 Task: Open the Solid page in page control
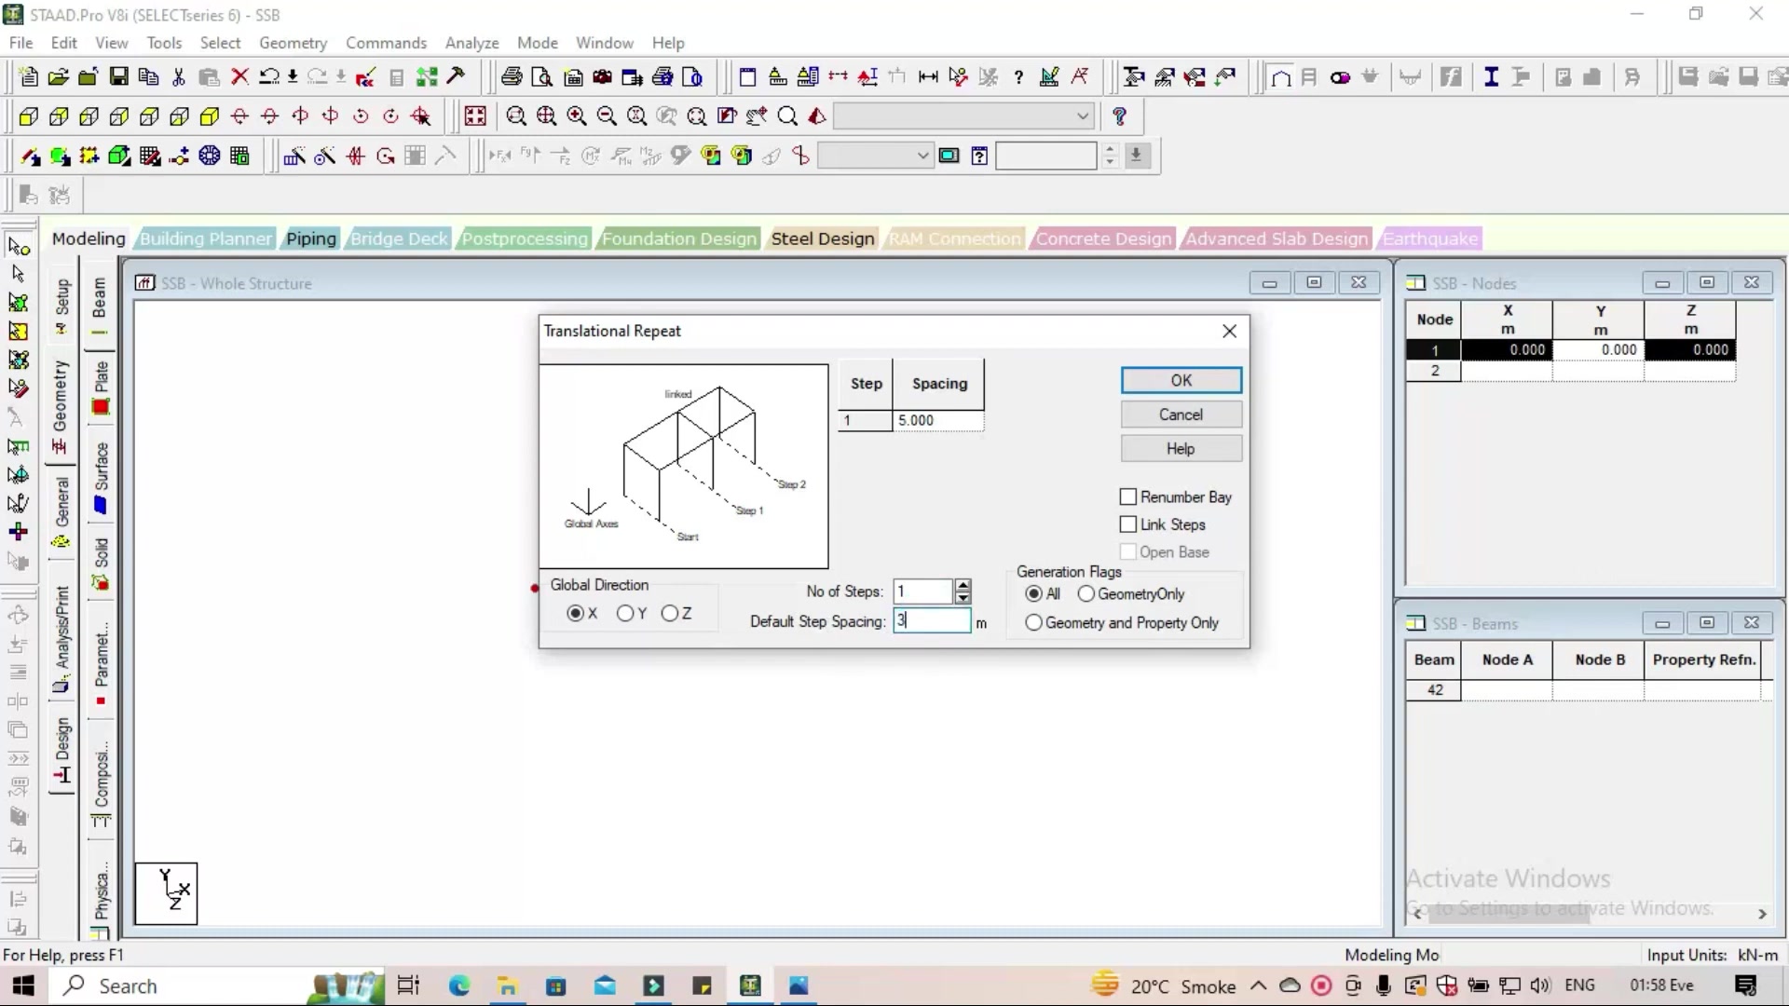(101, 564)
